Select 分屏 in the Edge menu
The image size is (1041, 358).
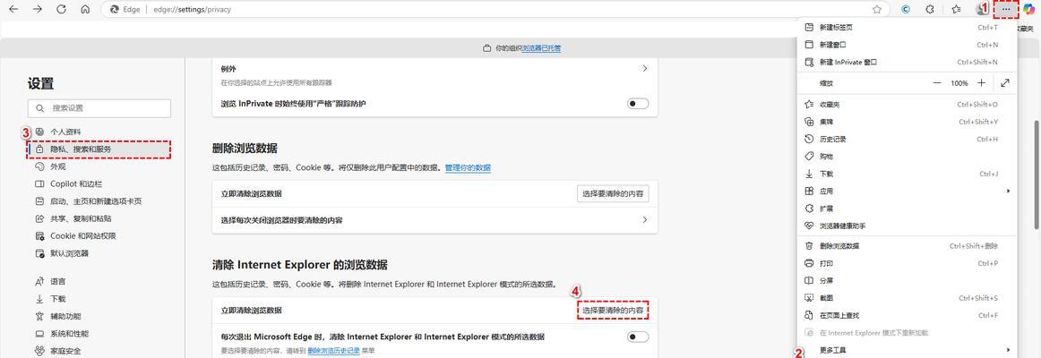click(907, 280)
